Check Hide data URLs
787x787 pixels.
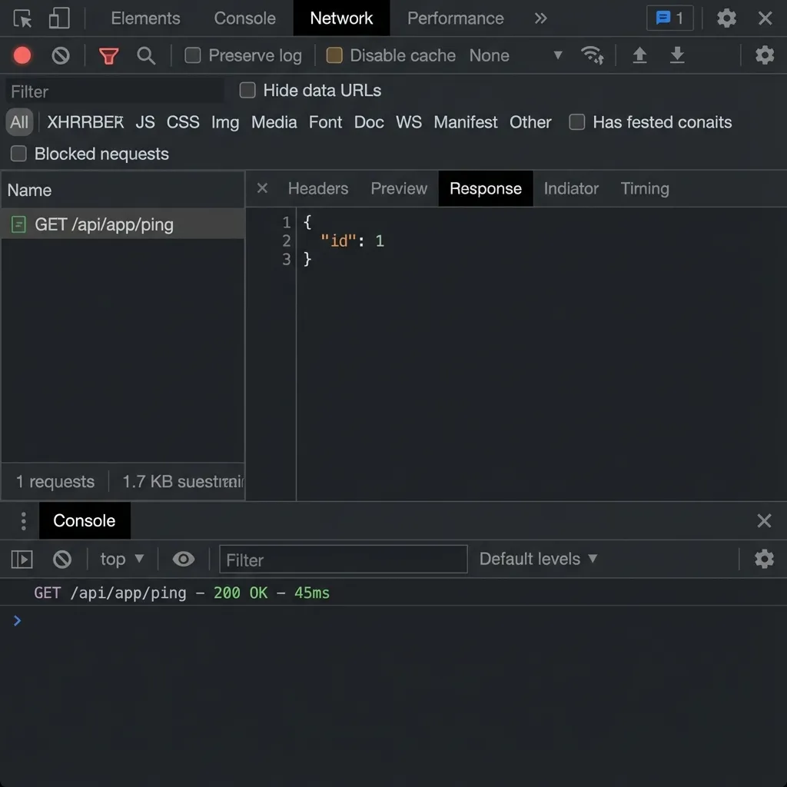pyautogui.click(x=247, y=90)
